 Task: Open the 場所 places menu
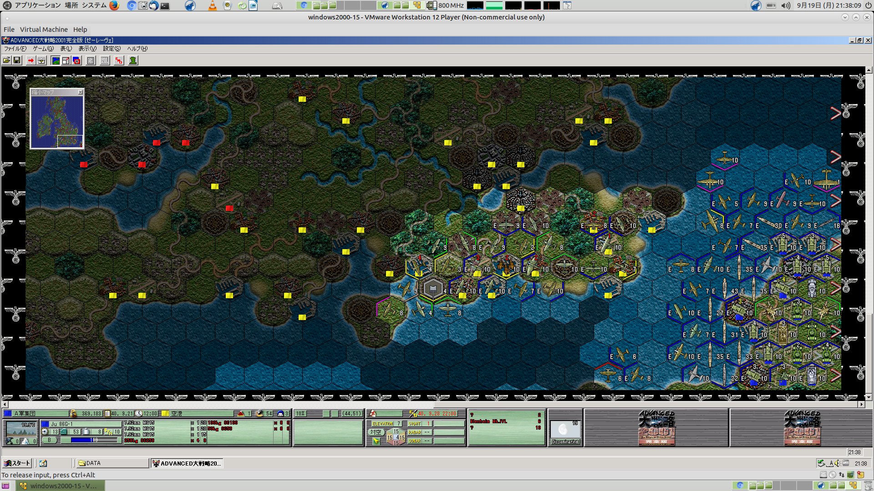coord(71,5)
